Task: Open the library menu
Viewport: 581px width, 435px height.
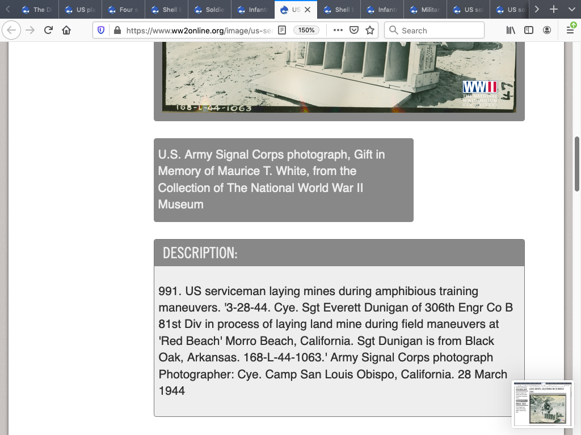Action: coord(511,31)
